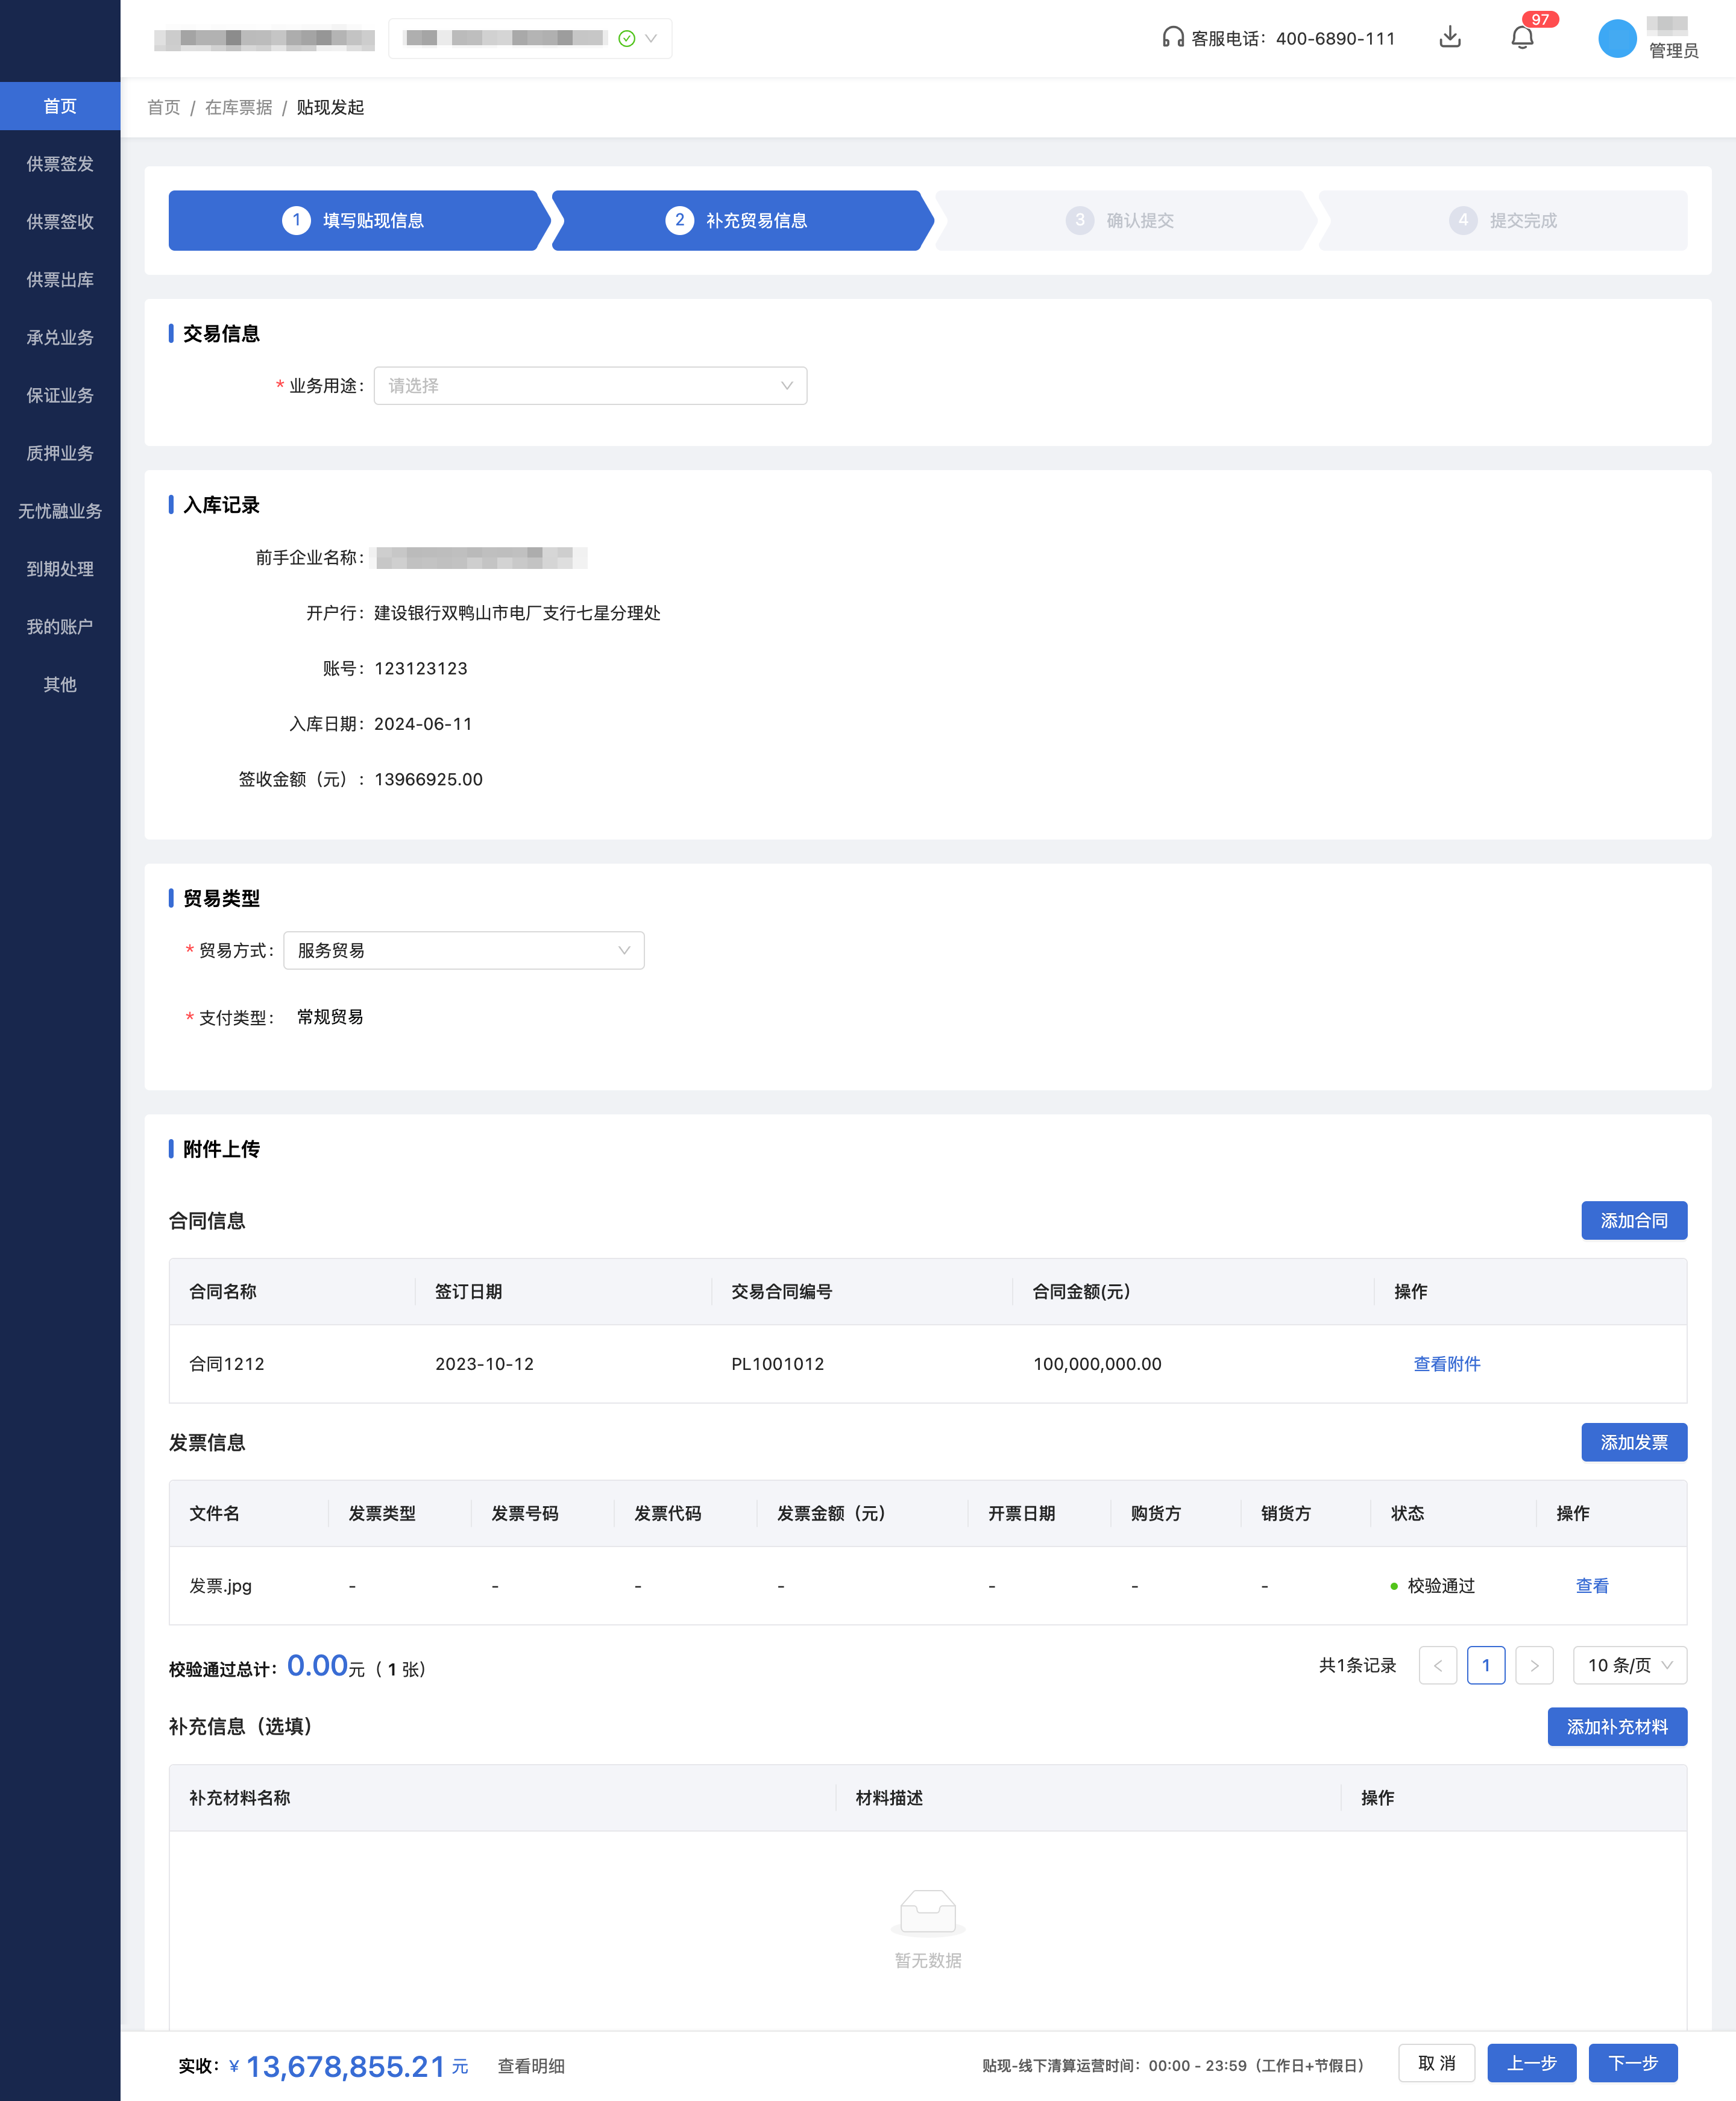The height and width of the screenshot is (2101, 1736).
Task: Click the headset customer service icon
Action: pos(1172,38)
